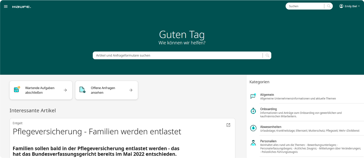This screenshot has width=364, height=158.
Task: Focus the top 'Suchen' search field
Action: pyautogui.click(x=305, y=6)
